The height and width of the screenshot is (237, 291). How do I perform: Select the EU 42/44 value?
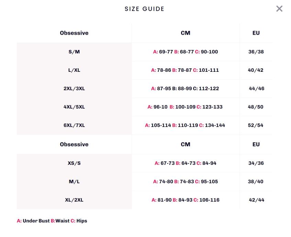[256, 200]
